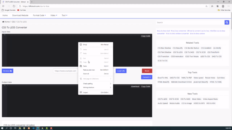Expand the Video dropdown menu
This screenshot has height=130, width=232.
pos(54,15)
